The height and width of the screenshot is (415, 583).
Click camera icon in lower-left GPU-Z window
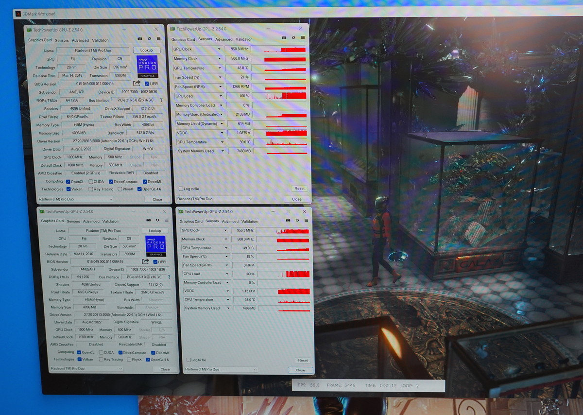tap(148, 220)
